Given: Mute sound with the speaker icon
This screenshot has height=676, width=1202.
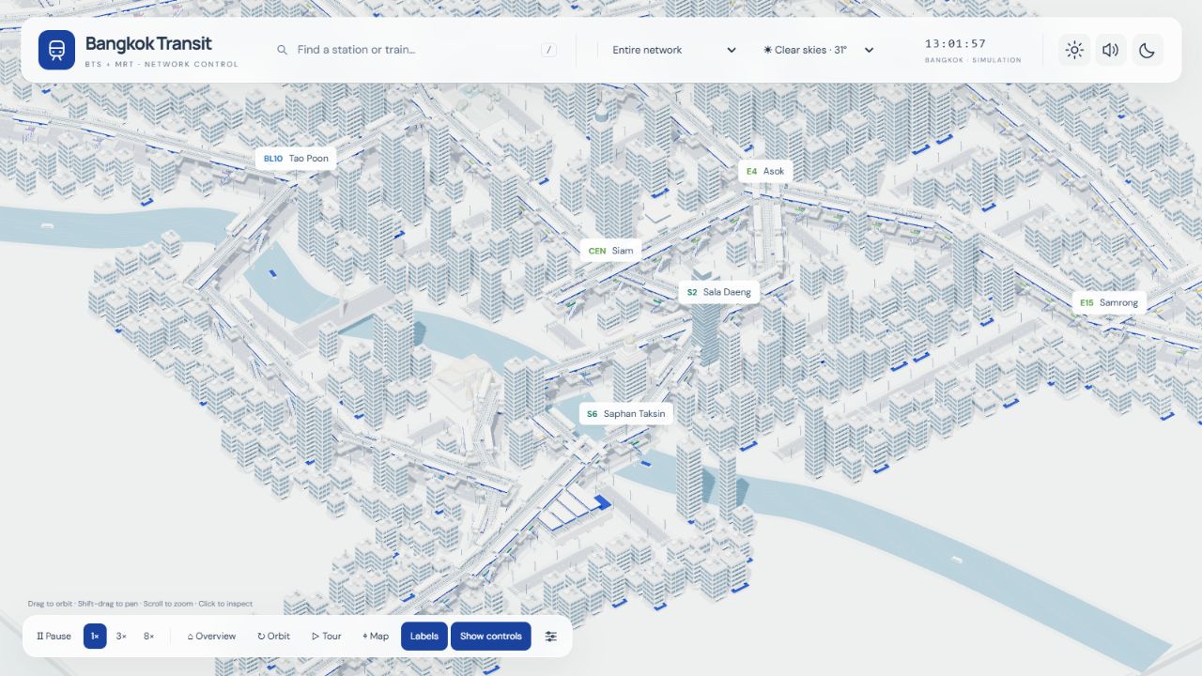Looking at the screenshot, I should click(1111, 50).
